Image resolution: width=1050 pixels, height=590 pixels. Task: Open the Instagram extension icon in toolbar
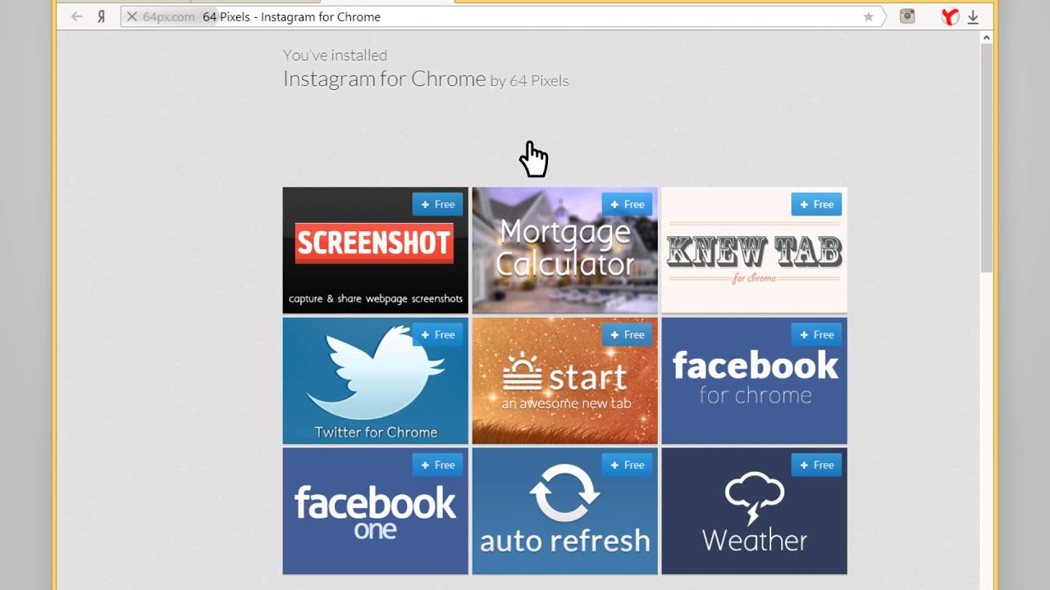tap(907, 16)
